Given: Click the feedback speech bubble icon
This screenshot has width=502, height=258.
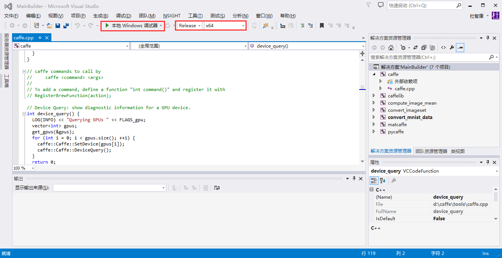Looking at the screenshot, I should [381, 5].
